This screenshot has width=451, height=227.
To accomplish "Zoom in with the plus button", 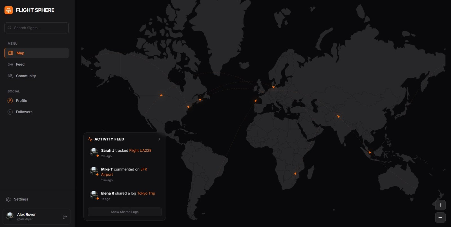I will (440, 205).
